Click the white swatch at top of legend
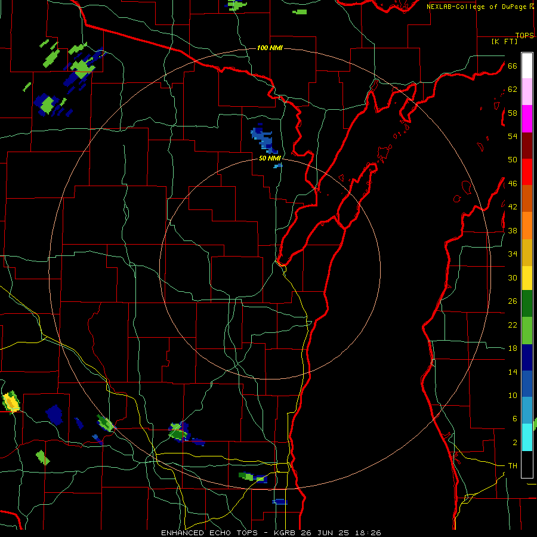This screenshot has height=537, width=537. [527, 66]
